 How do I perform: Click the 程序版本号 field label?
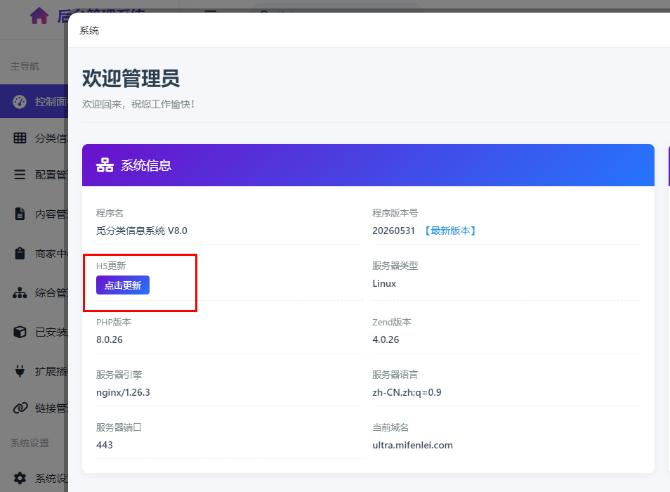point(395,213)
